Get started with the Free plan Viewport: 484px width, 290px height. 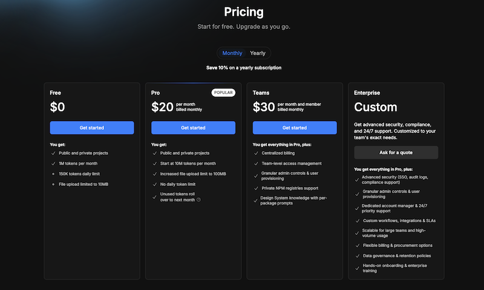(92, 128)
